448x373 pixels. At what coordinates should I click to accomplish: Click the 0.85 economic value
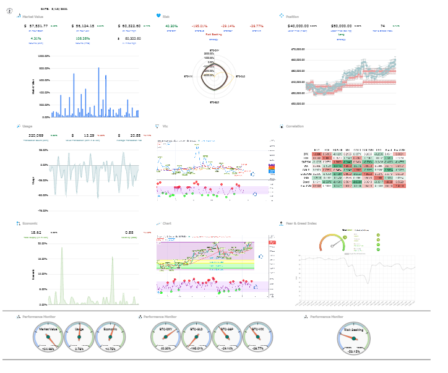[x=129, y=233]
